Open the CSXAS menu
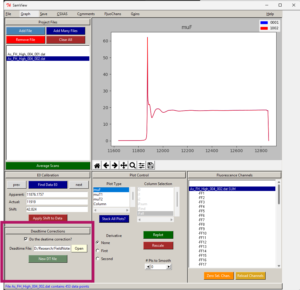300x290 pixels. (62, 14)
